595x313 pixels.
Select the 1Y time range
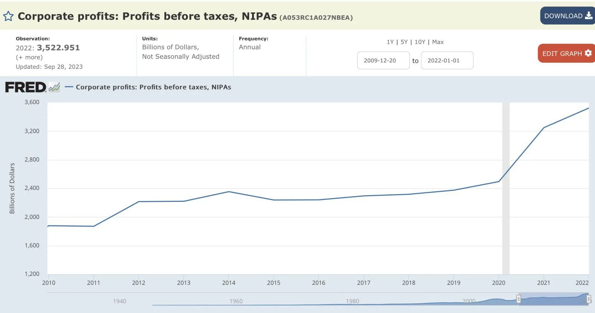click(x=390, y=42)
